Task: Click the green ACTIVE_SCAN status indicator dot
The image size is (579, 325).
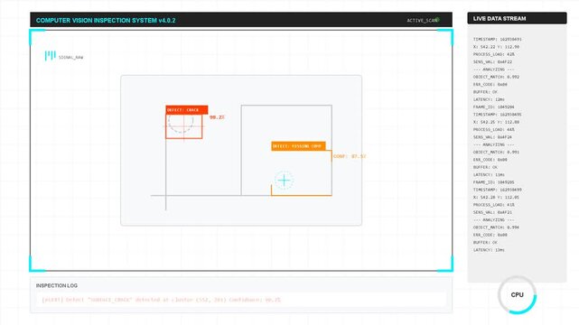Action: click(437, 20)
